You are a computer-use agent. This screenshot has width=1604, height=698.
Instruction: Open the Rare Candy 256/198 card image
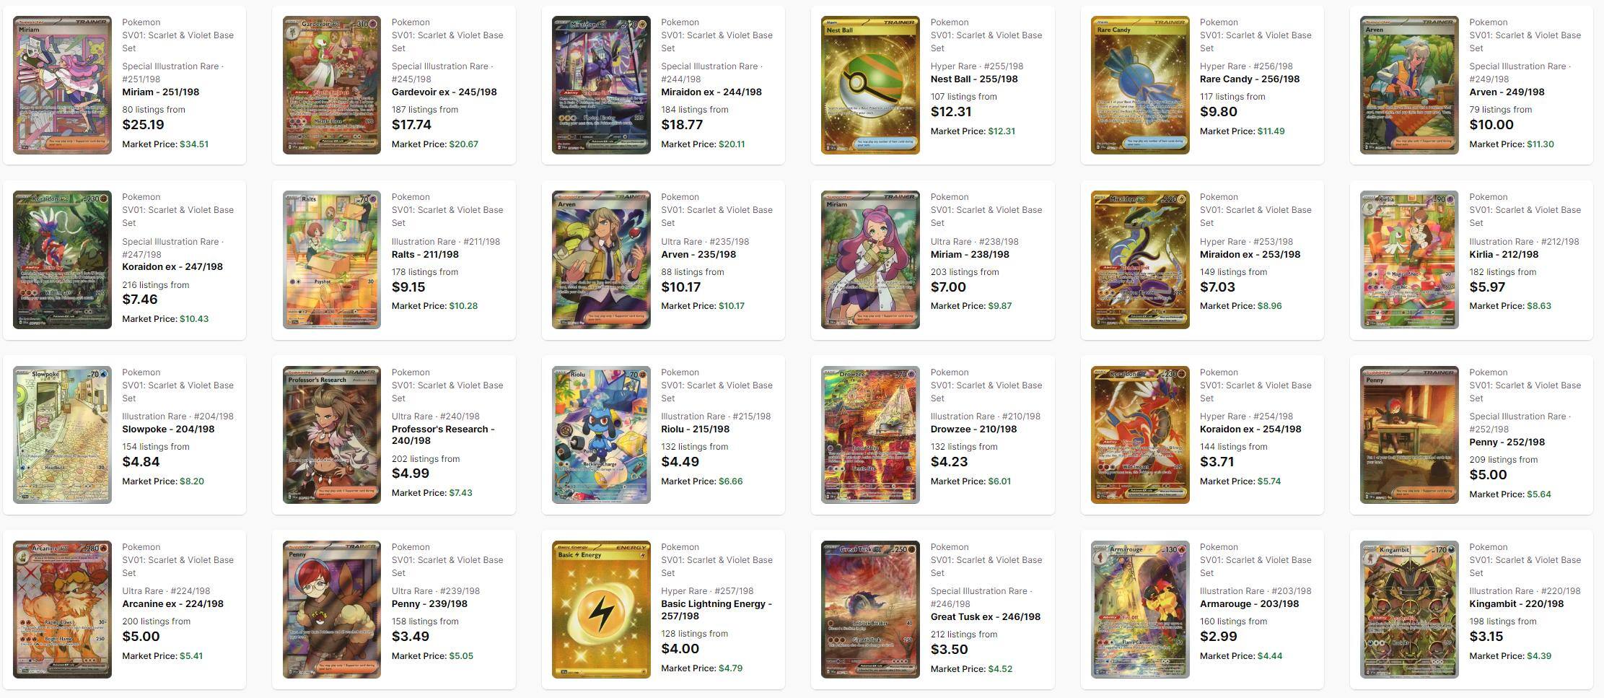[x=1139, y=85]
